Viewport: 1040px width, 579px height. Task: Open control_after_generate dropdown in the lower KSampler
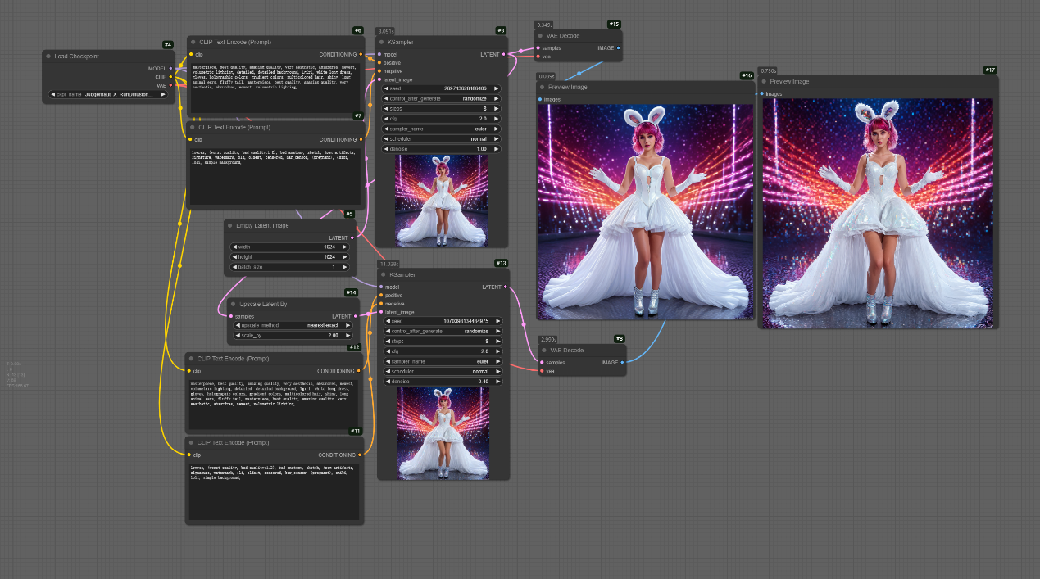click(x=442, y=331)
